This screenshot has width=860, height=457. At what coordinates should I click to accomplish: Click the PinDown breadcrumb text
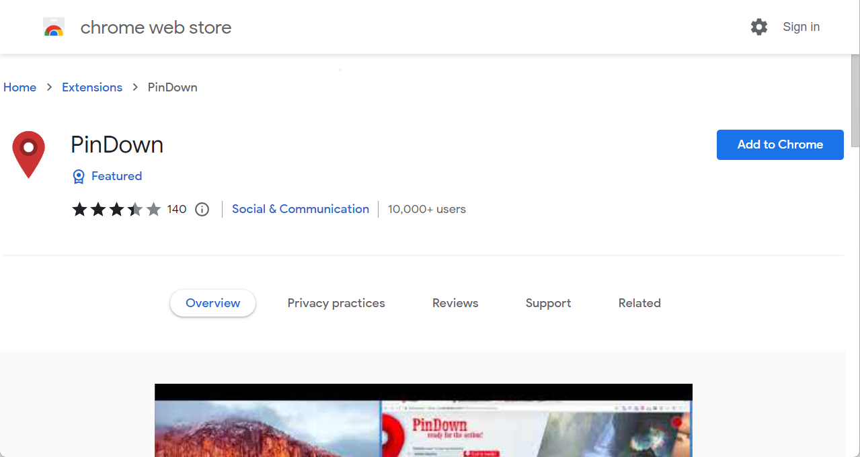coord(173,87)
